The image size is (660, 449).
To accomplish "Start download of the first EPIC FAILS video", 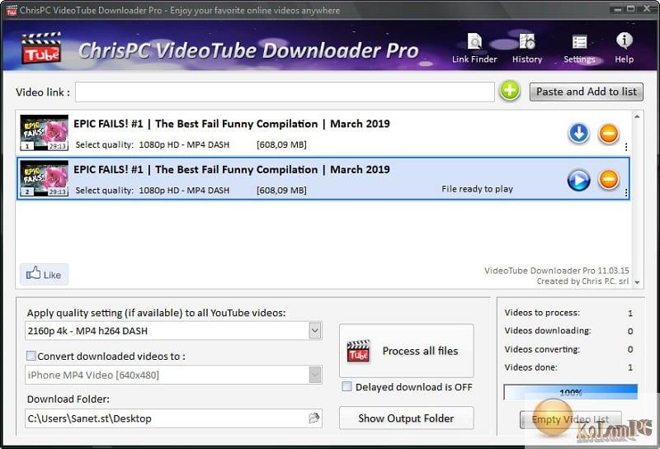I will click(x=579, y=134).
